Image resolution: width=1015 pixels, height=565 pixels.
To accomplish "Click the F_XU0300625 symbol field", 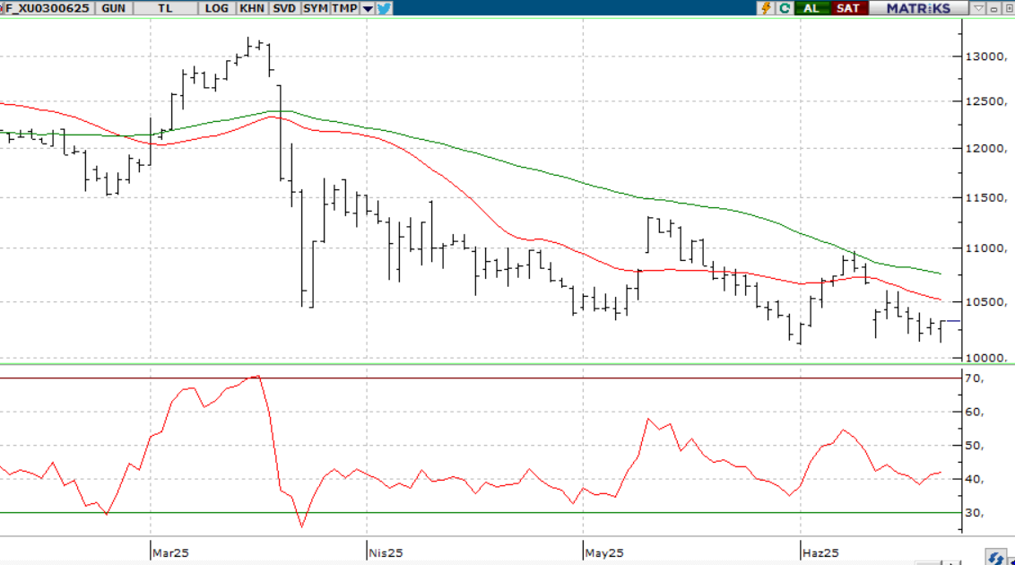I will click(47, 8).
